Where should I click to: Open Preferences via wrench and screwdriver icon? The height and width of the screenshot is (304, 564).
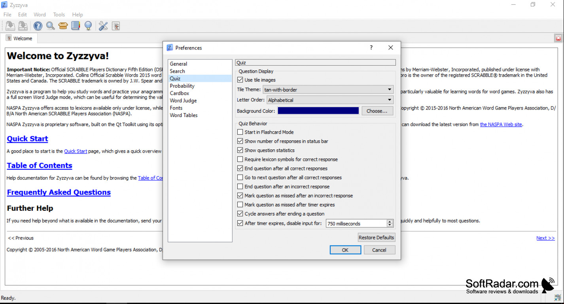coord(103,26)
